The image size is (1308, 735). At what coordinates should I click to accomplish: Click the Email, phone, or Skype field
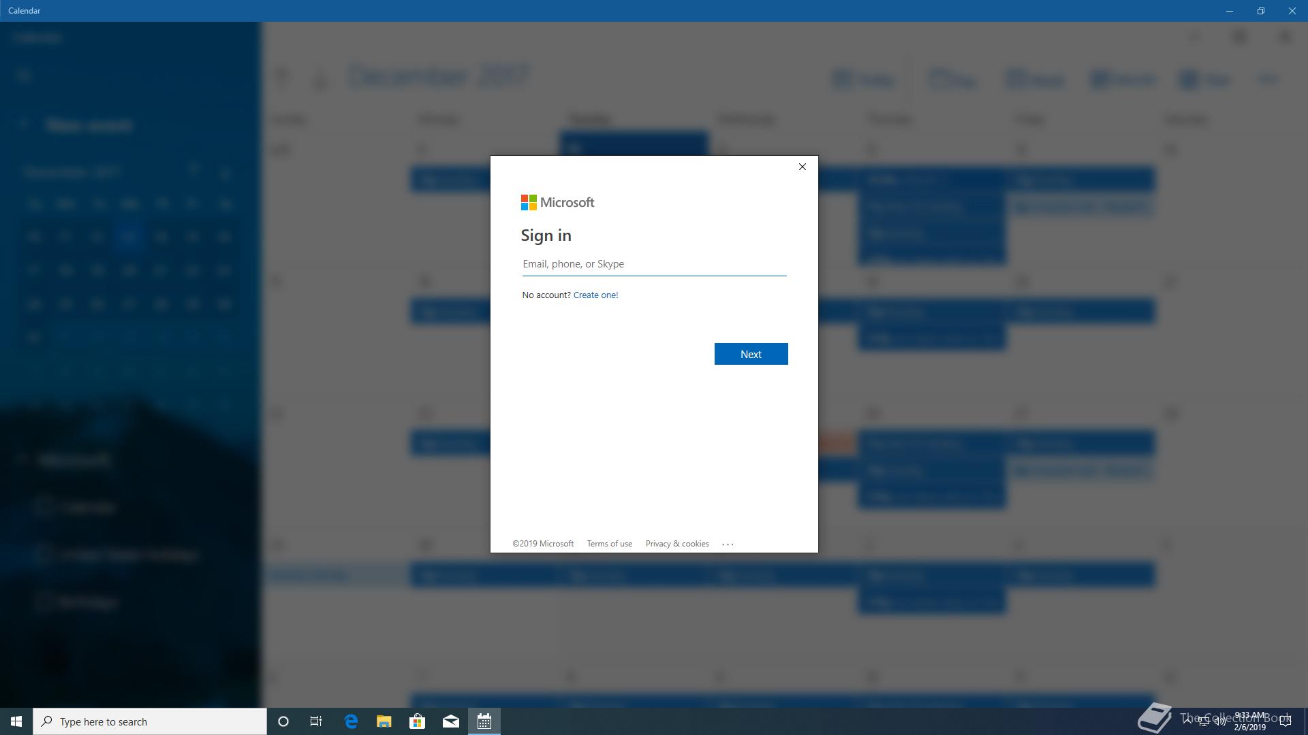654,264
